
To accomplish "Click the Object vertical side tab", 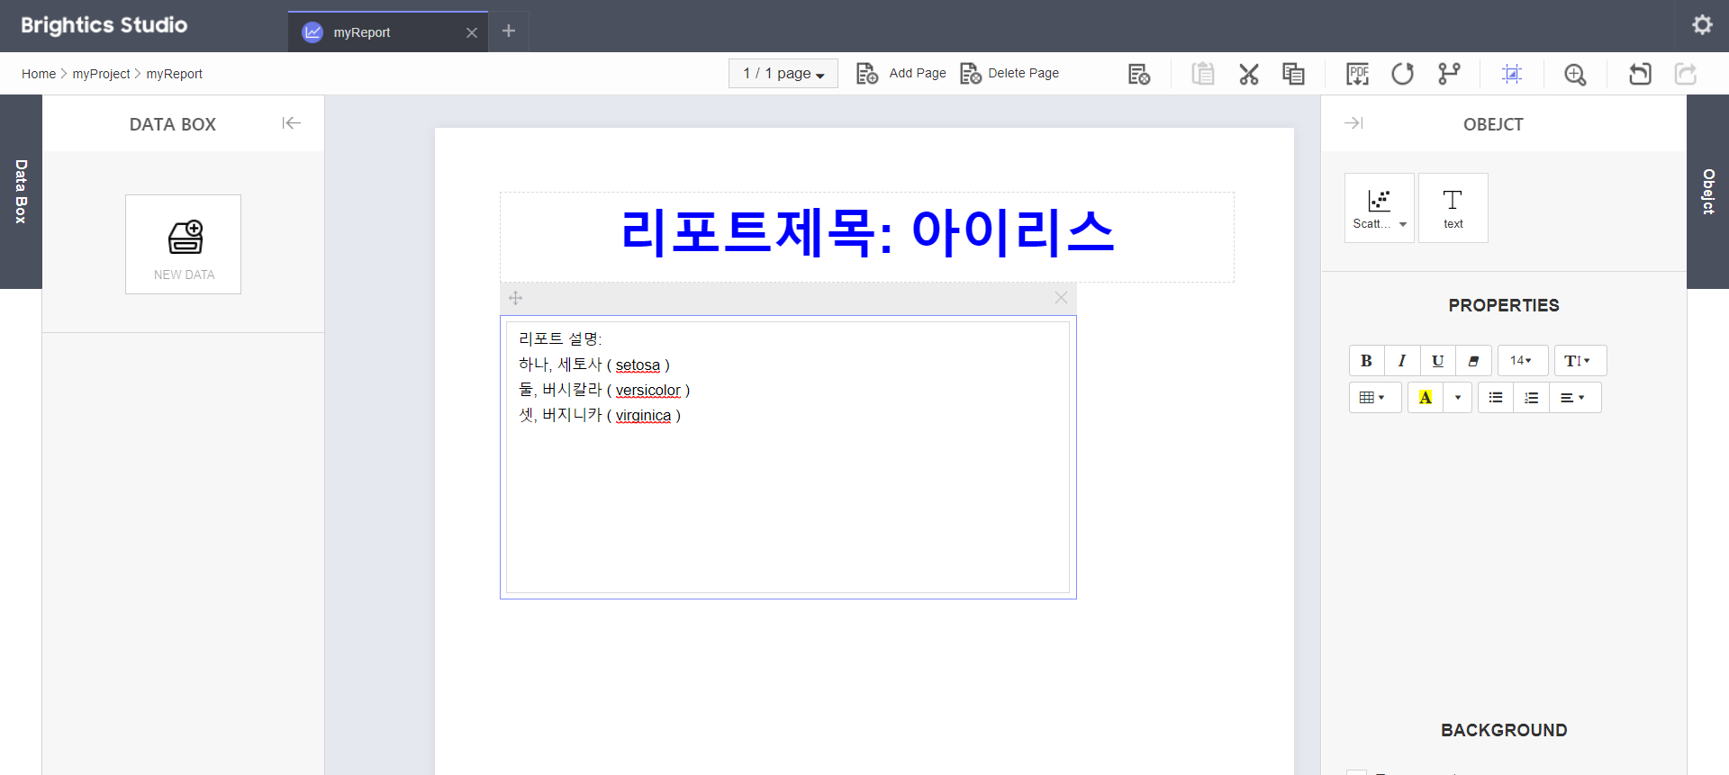I will (1708, 192).
